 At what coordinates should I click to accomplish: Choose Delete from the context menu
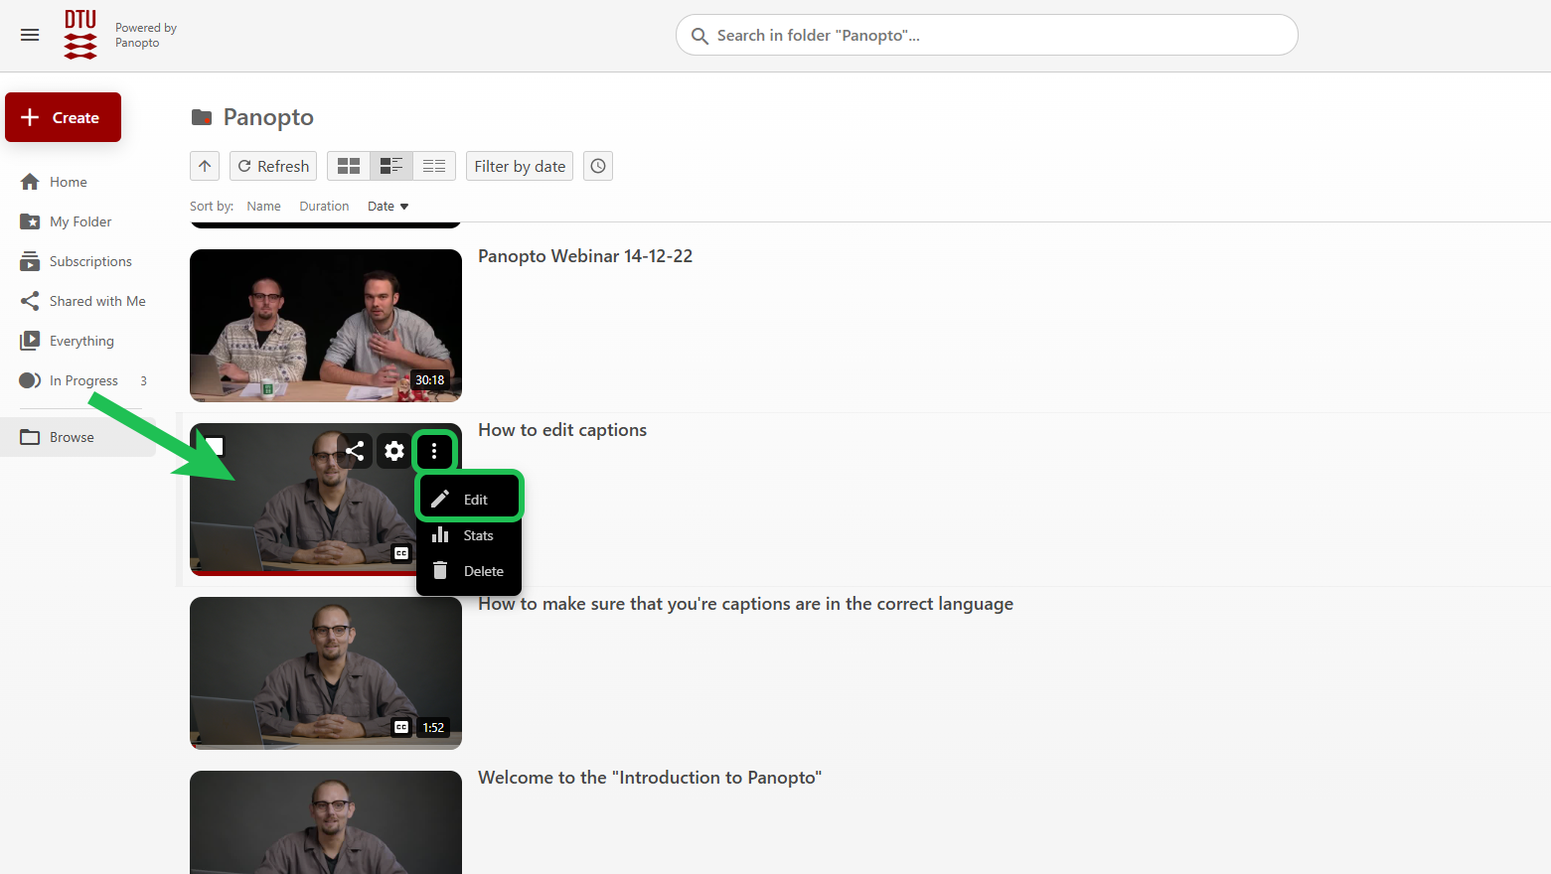[x=469, y=571]
